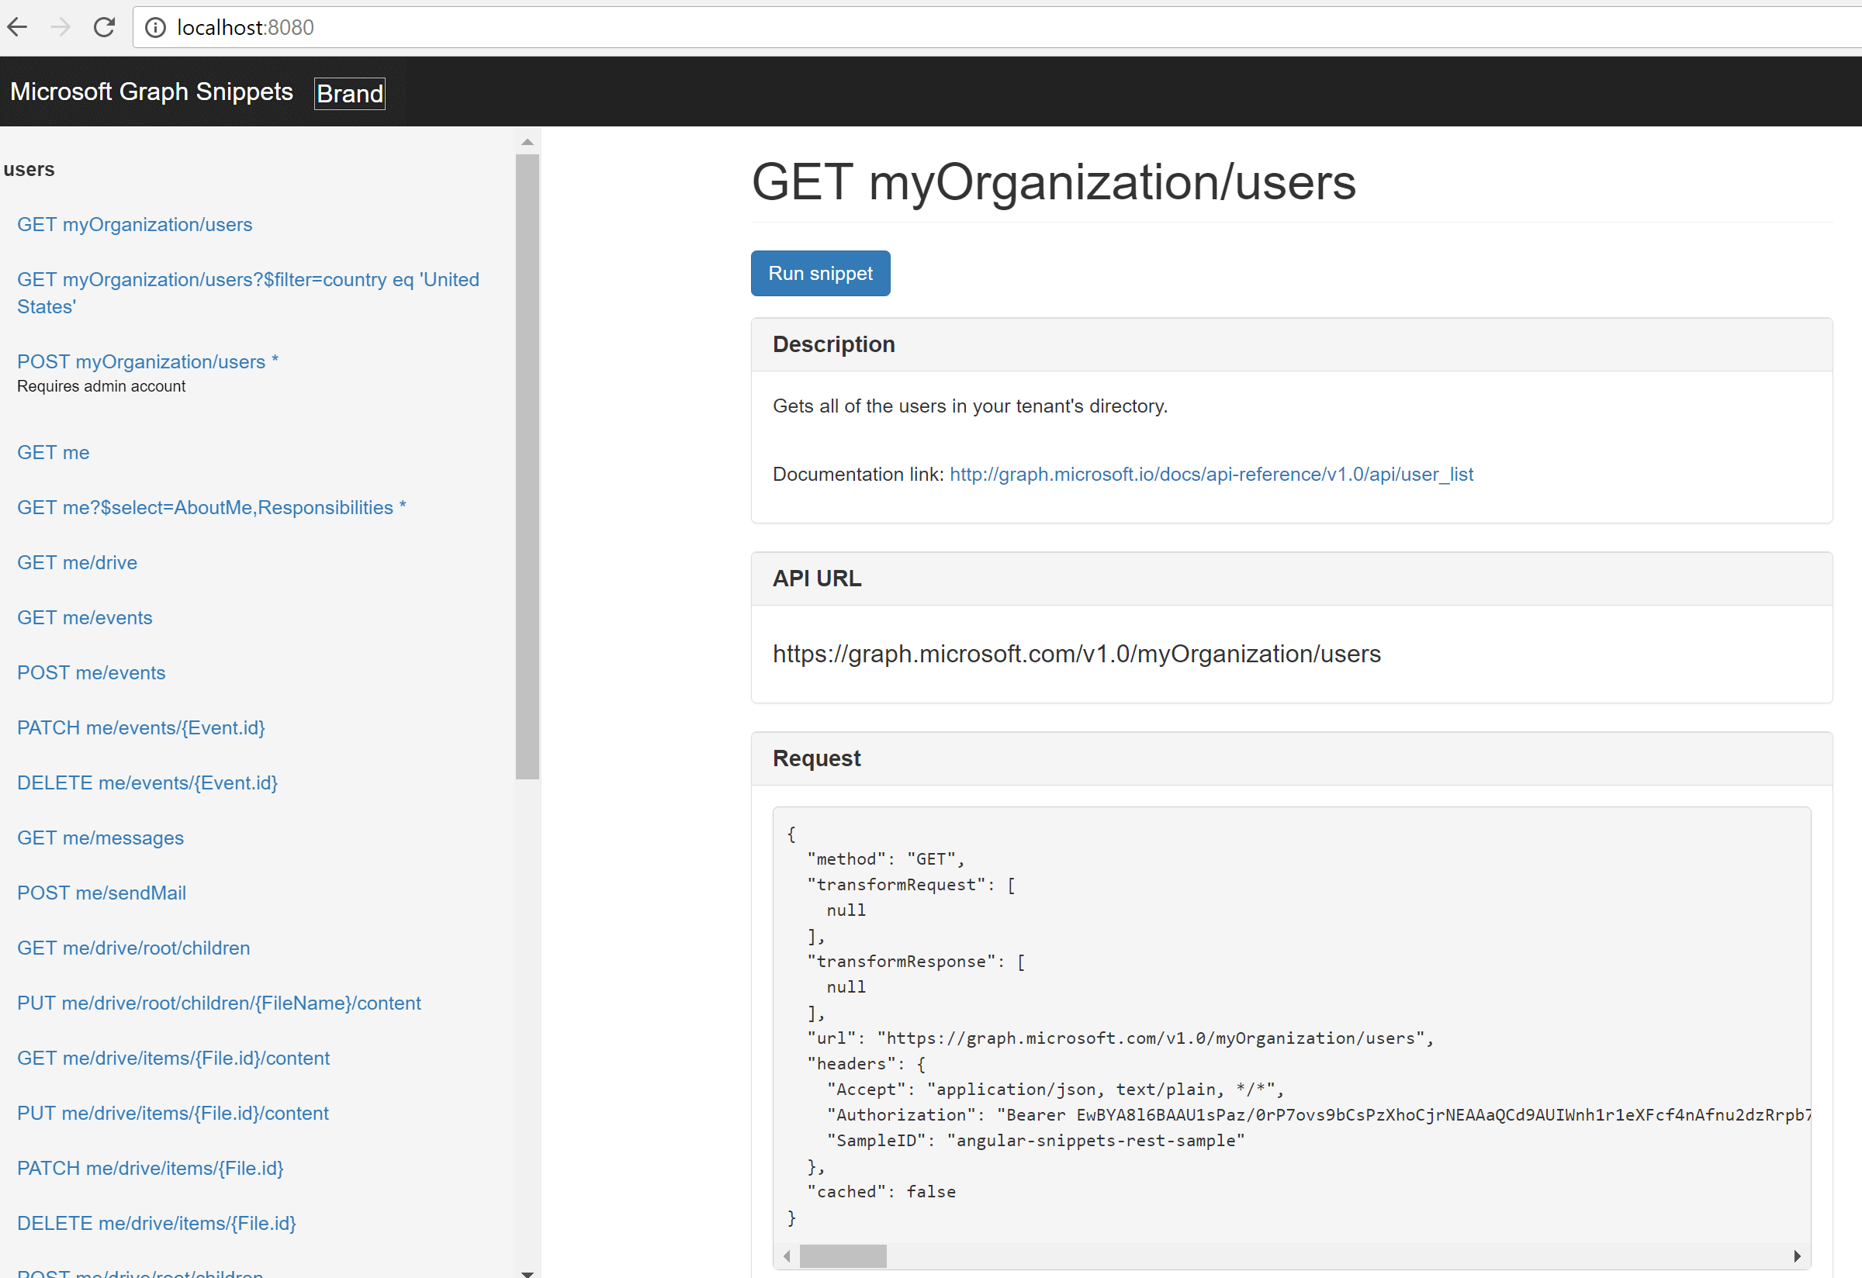The width and height of the screenshot is (1862, 1278).
Task: Open the user_list documentation link
Action: [1210, 474]
